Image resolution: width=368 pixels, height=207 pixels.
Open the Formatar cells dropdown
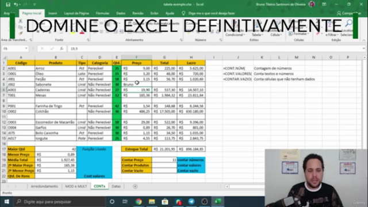[x=299, y=34]
